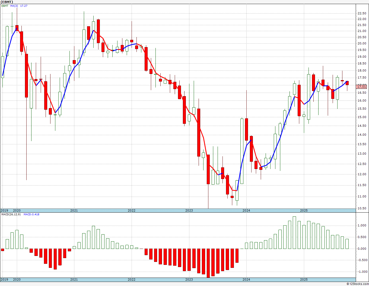Select 2024 on the price chart time axis

246,210
